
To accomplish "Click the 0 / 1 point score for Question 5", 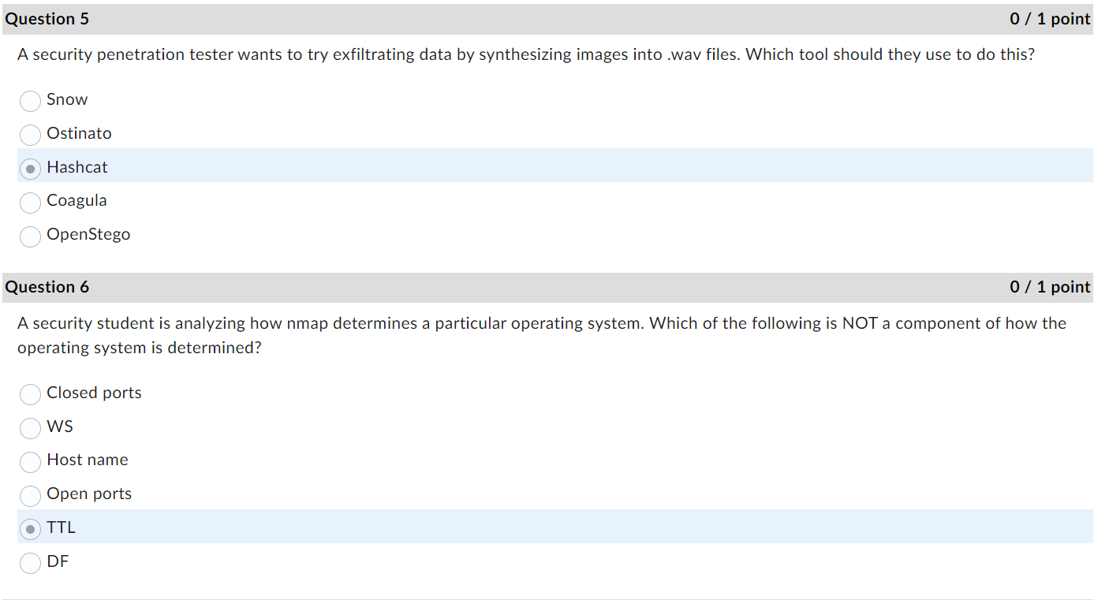I will [1049, 18].
